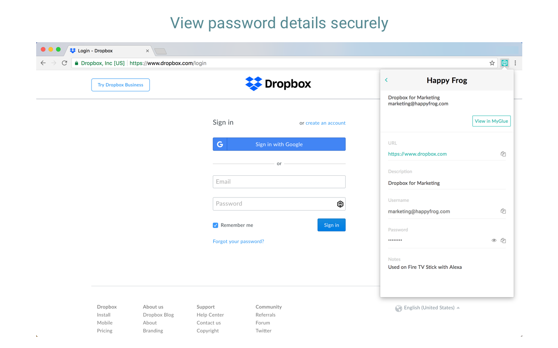Screen dimensions: 558x348
Task: Collapse the language chevron near the footer
Action: click(x=457, y=308)
